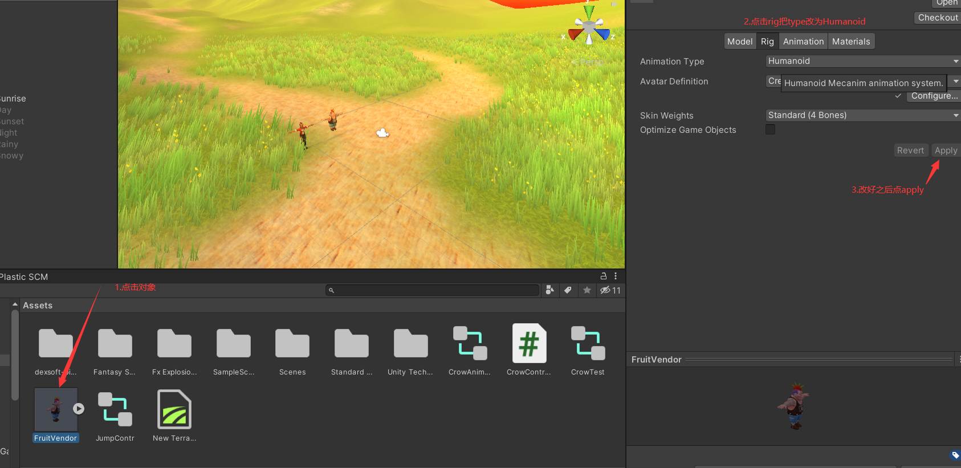Toggle the favorites star filter
961x468 pixels.
click(587, 290)
